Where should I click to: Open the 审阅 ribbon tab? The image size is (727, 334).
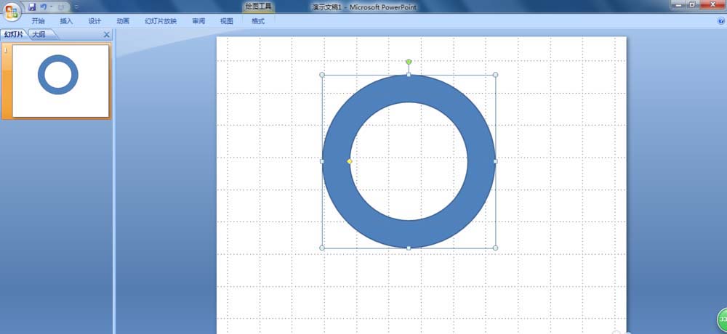pos(198,21)
